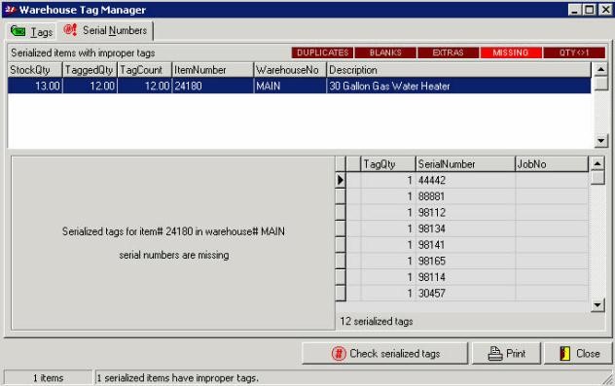Viewport: 615px width, 386px height.
Task: Click the door icon on Close button
Action: click(564, 354)
